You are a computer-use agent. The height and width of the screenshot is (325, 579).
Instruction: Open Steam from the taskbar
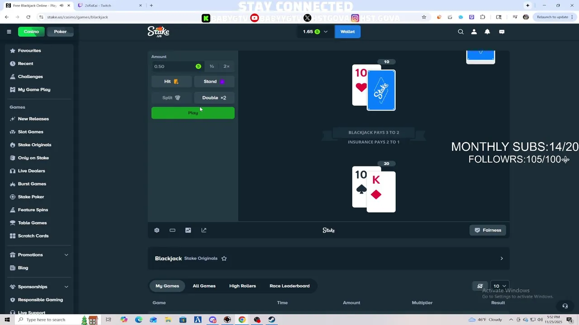(x=271, y=320)
